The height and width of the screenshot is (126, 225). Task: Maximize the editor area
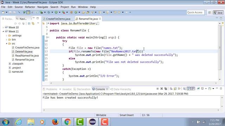[x=221, y=18]
